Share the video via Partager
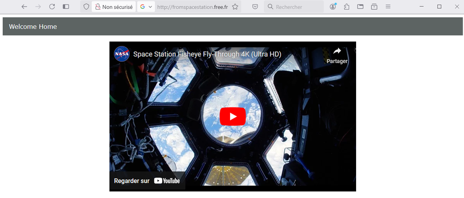 pos(337,56)
